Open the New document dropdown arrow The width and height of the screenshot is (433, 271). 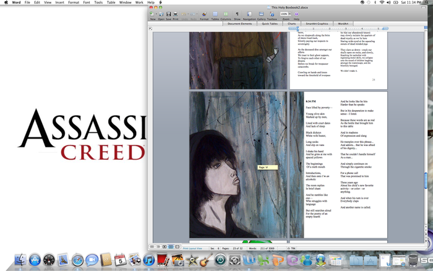click(156, 14)
